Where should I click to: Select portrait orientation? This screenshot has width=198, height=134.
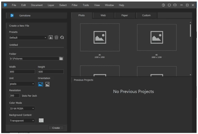(x=47, y=84)
